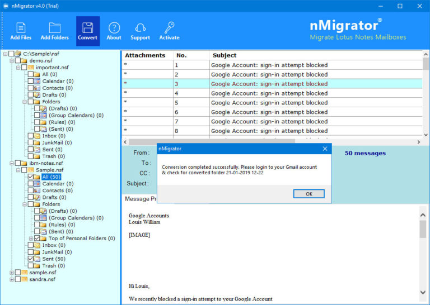
Task: Uncheck the All (50) checkbox
Action: 31,177
